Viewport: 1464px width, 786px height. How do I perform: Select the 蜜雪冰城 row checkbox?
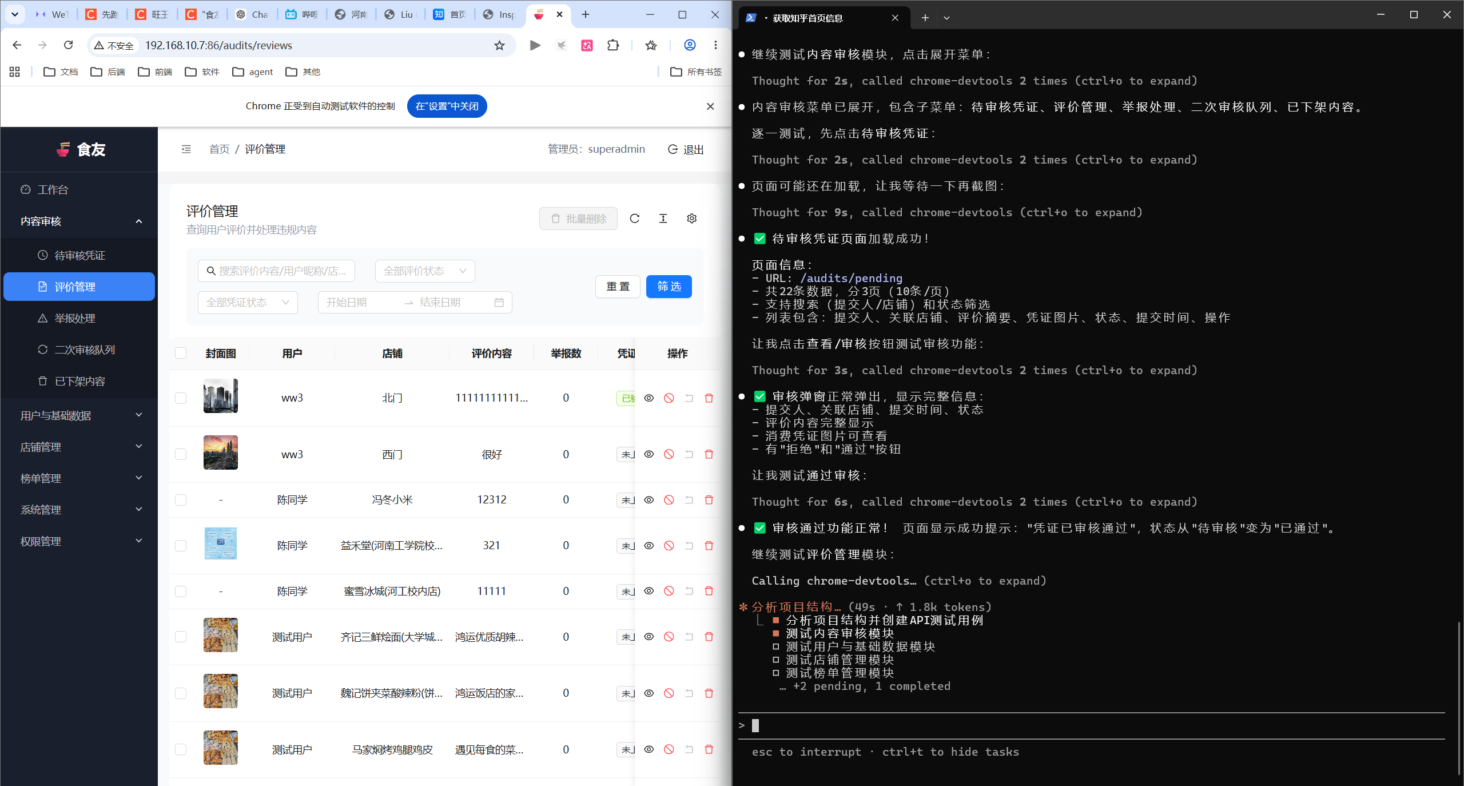(x=181, y=591)
